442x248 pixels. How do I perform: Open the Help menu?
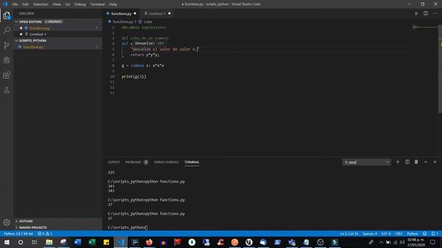click(x=113, y=4)
